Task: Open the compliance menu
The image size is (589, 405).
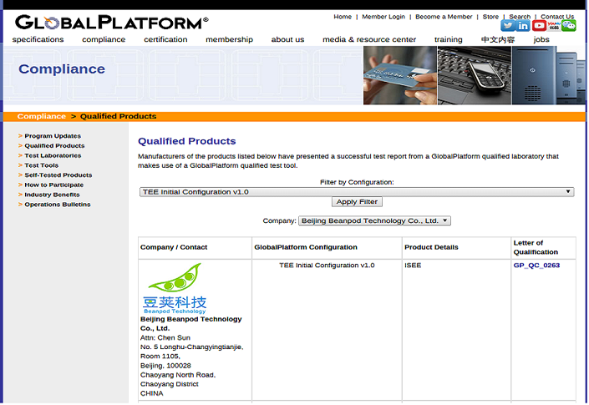Action: tap(104, 39)
